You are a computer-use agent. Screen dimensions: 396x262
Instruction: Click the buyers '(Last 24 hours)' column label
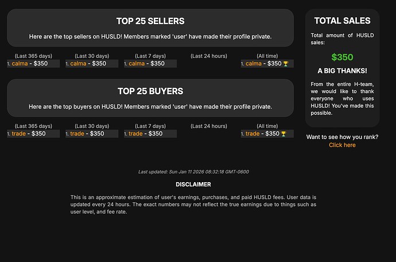click(209, 126)
